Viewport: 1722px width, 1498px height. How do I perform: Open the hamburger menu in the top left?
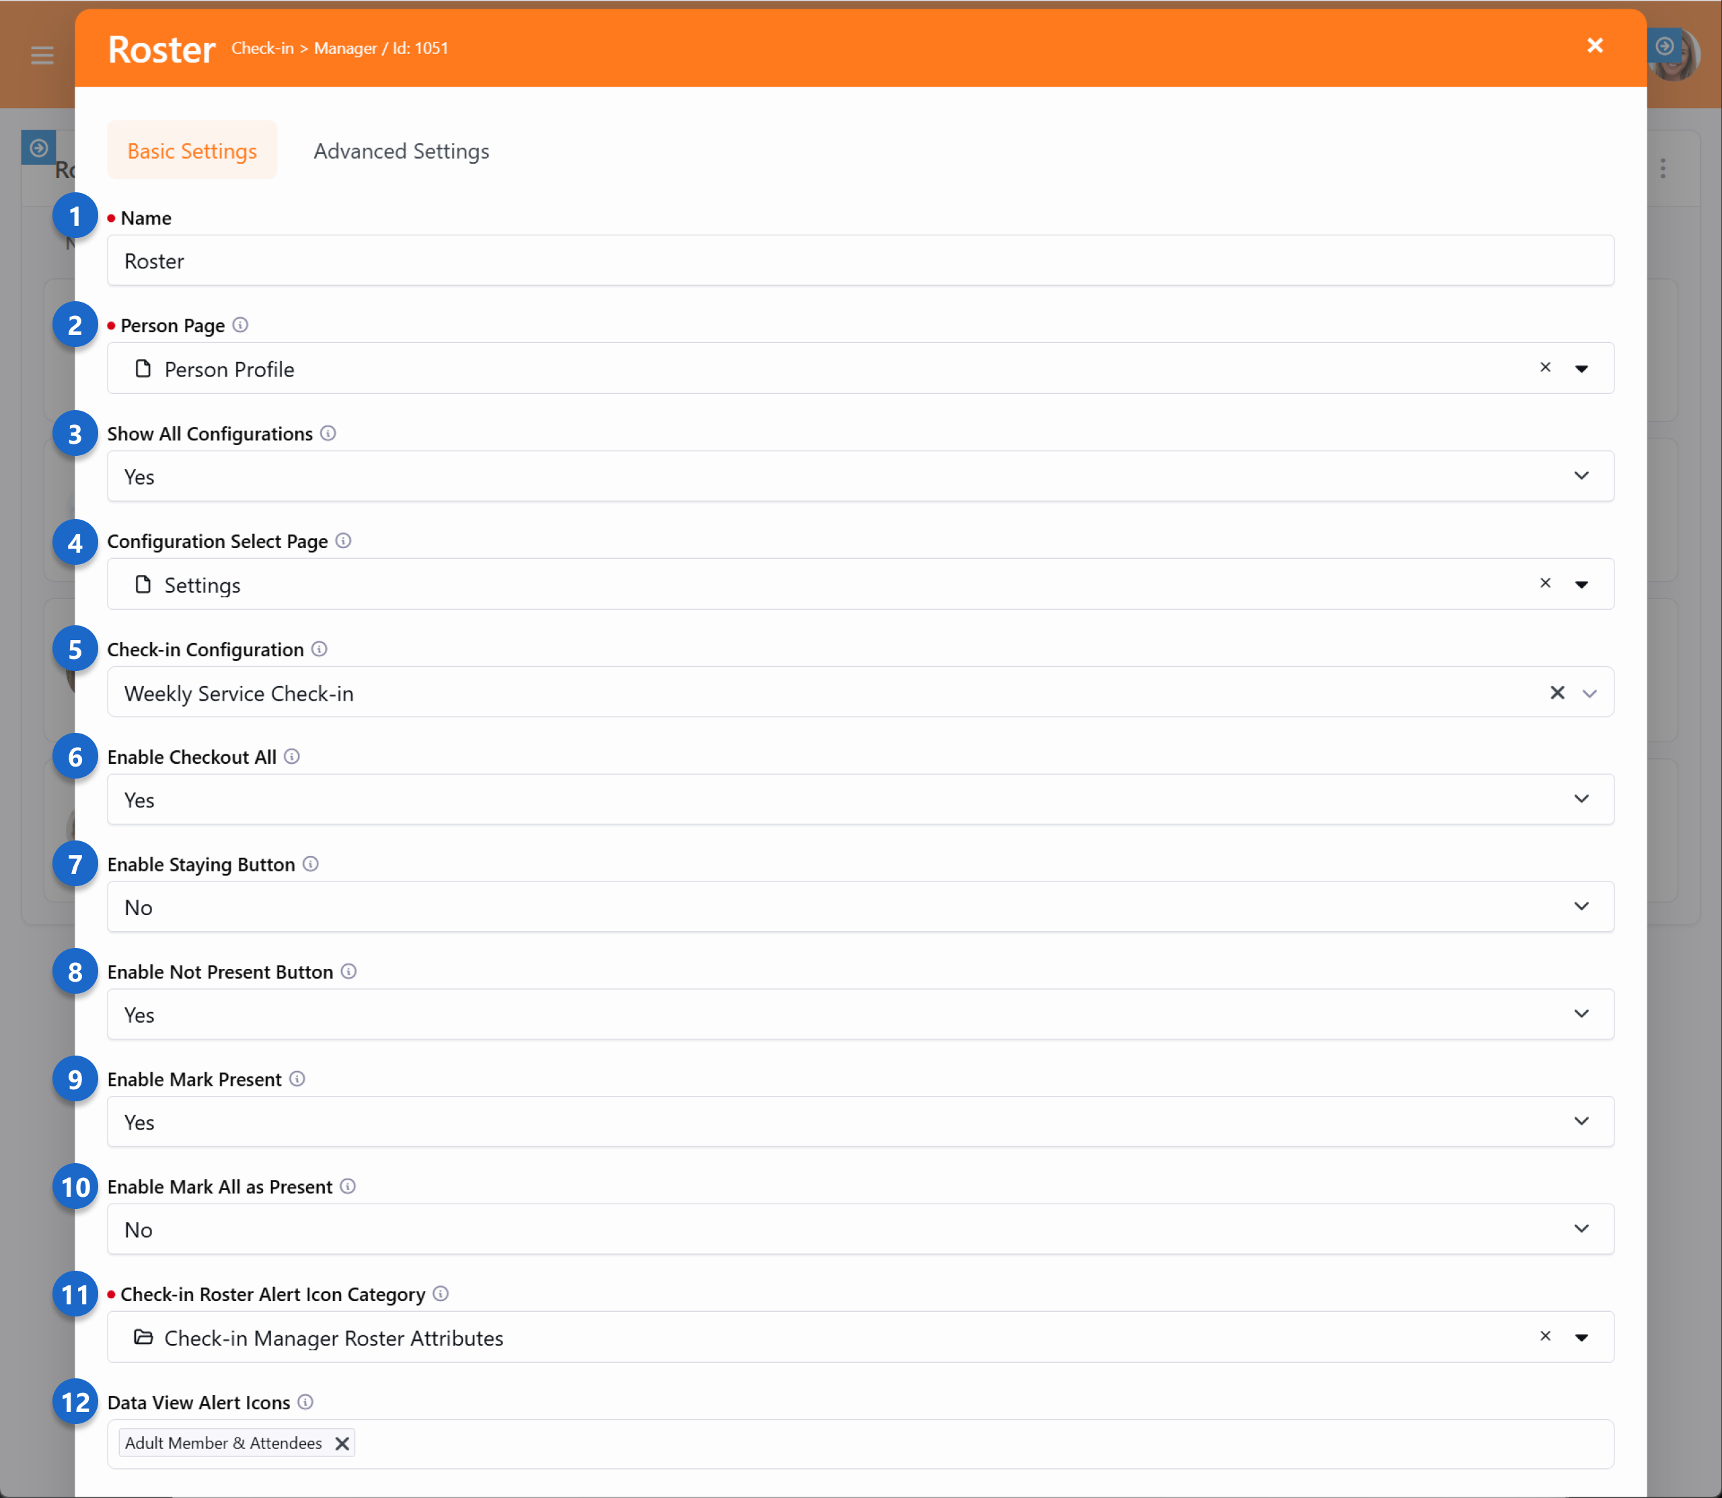click(42, 55)
